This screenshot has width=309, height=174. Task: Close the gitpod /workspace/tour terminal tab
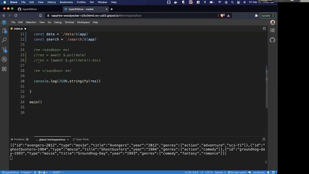click(68, 140)
